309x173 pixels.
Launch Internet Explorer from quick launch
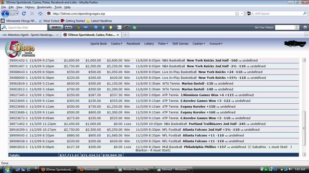[x=29, y=169]
